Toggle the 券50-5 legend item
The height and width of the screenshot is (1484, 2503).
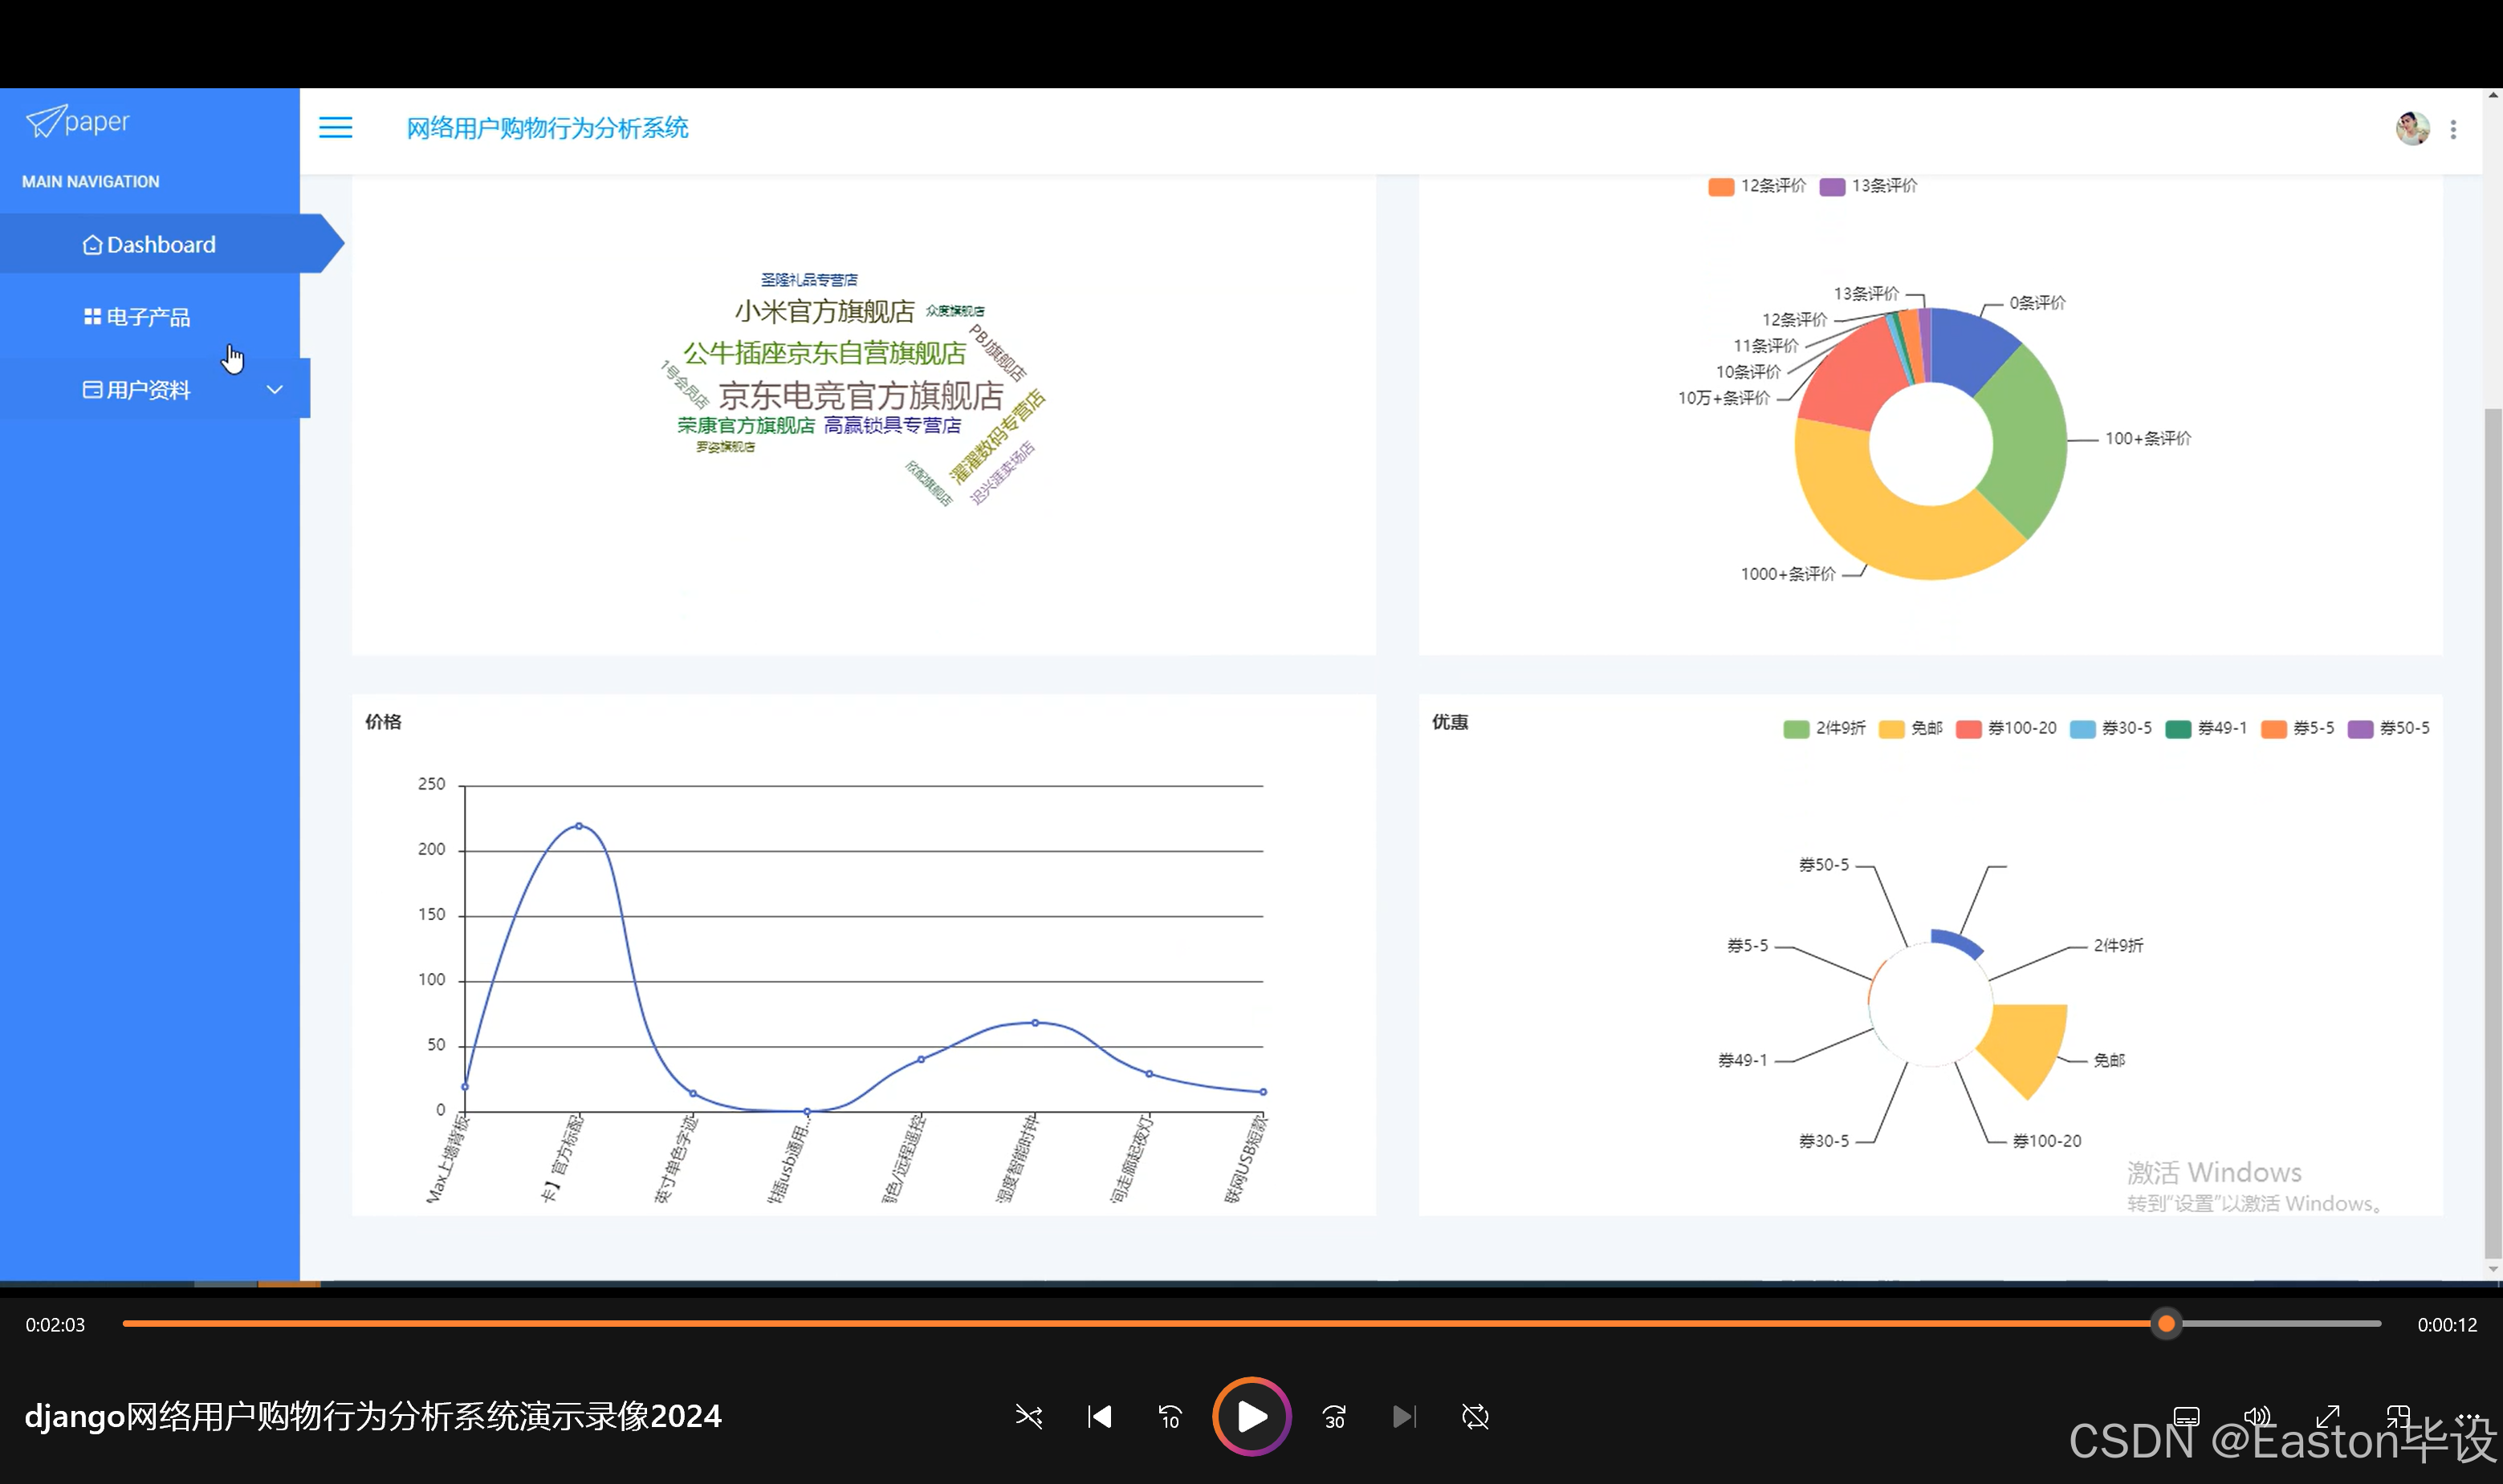[2389, 729]
